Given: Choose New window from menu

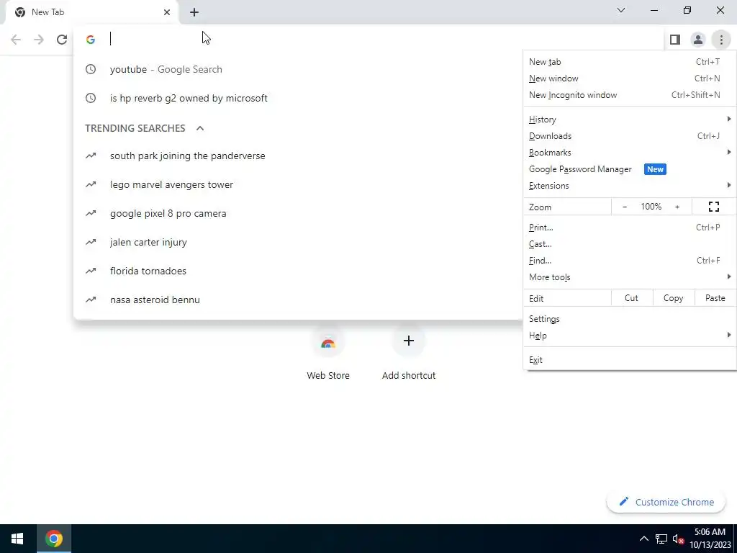Looking at the screenshot, I should pos(629,78).
